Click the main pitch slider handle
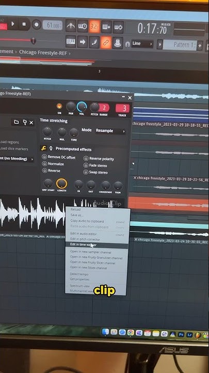 (x=34, y=41)
